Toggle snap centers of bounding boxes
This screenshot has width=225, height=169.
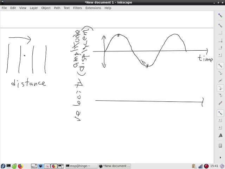[x=220, y=55]
